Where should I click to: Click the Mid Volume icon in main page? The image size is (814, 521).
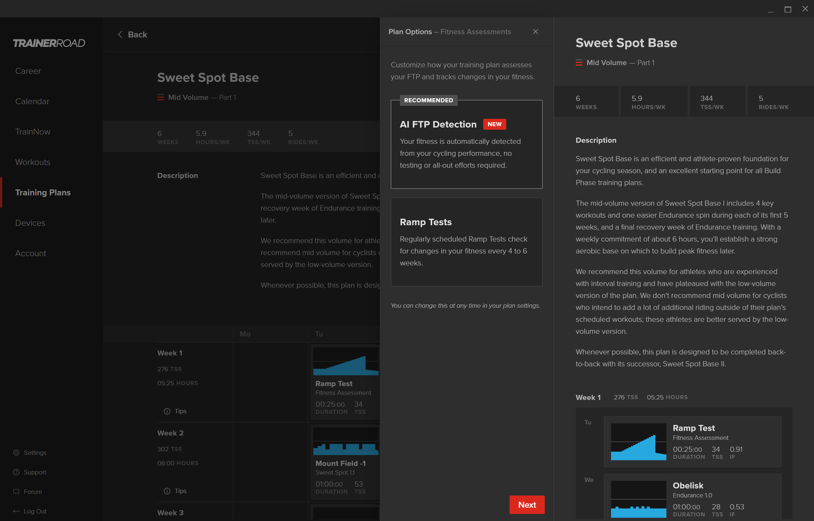pyautogui.click(x=161, y=97)
